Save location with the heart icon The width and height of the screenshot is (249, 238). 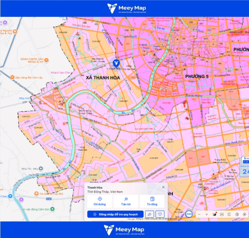[160, 214]
